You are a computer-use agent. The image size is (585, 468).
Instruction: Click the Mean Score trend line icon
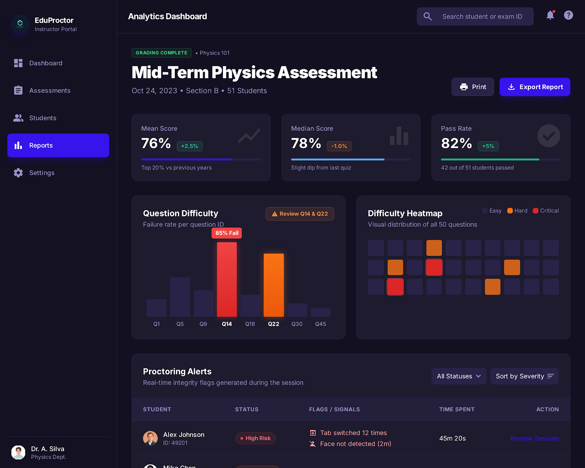[249, 136]
